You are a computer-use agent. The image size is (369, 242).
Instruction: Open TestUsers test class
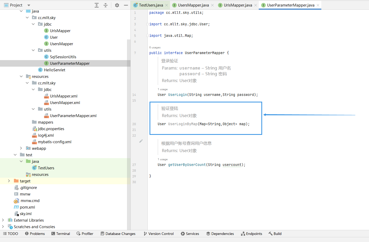click(46, 168)
